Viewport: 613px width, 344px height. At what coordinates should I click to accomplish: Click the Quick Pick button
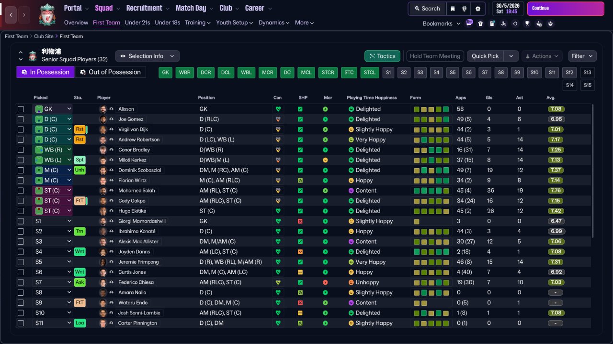(x=485, y=56)
